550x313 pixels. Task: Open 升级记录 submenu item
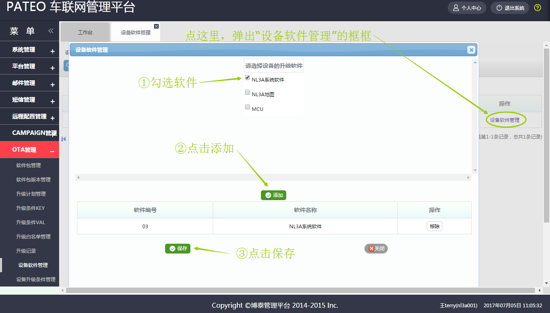pyautogui.click(x=26, y=251)
